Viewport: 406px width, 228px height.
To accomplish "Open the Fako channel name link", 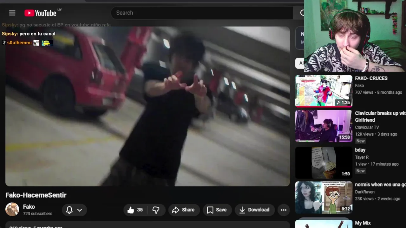I will (29, 207).
